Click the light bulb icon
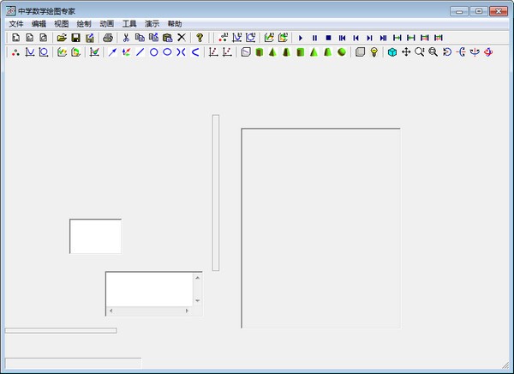Image resolution: width=514 pixels, height=374 pixels. [374, 52]
